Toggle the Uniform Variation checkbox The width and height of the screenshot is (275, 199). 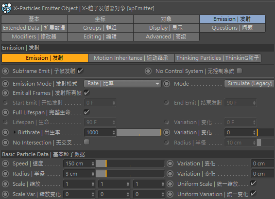(253, 194)
